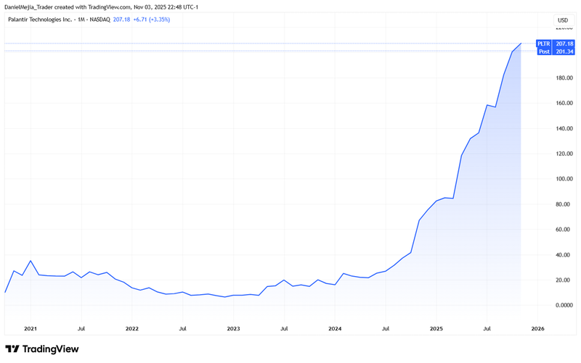Click the 2021 time axis label
The image size is (581, 363).
click(31, 329)
